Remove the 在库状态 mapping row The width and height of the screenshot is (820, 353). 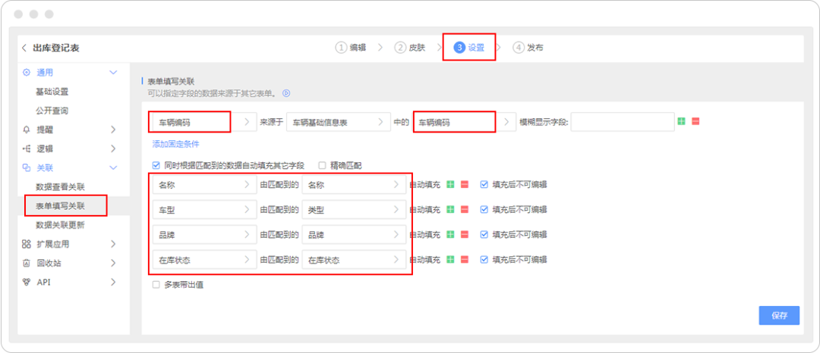pyautogui.click(x=464, y=260)
